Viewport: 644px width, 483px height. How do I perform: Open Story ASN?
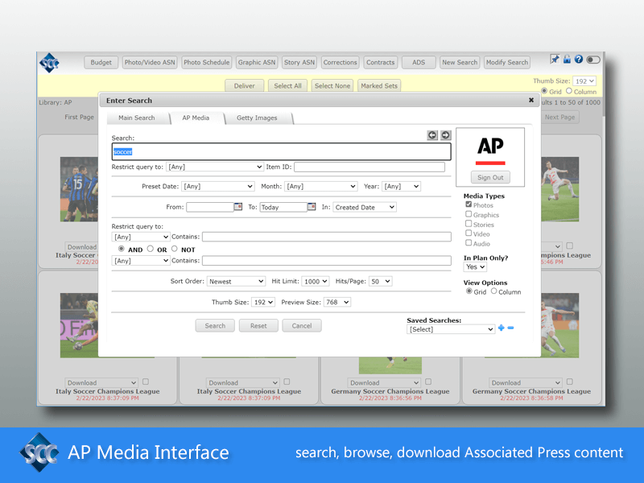299,63
